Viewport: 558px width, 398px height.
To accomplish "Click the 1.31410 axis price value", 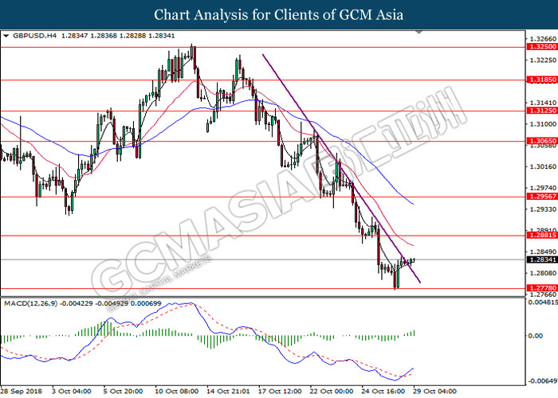I will (543, 103).
